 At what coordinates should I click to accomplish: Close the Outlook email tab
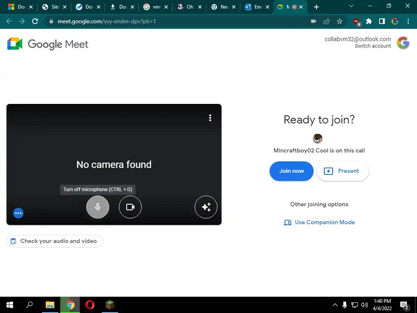coord(268,7)
